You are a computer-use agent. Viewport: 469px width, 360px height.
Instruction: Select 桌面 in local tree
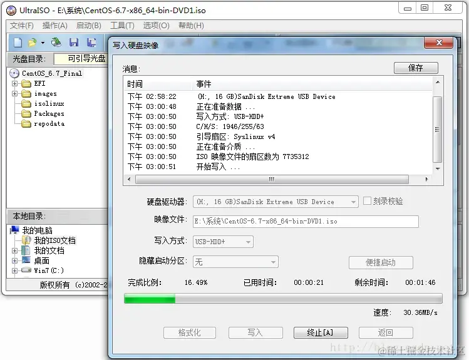(x=41, y=260)
